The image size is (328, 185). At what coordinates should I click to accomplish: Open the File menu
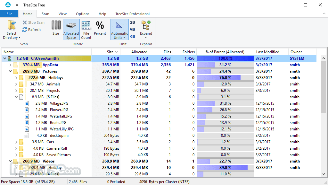[9, 14]
